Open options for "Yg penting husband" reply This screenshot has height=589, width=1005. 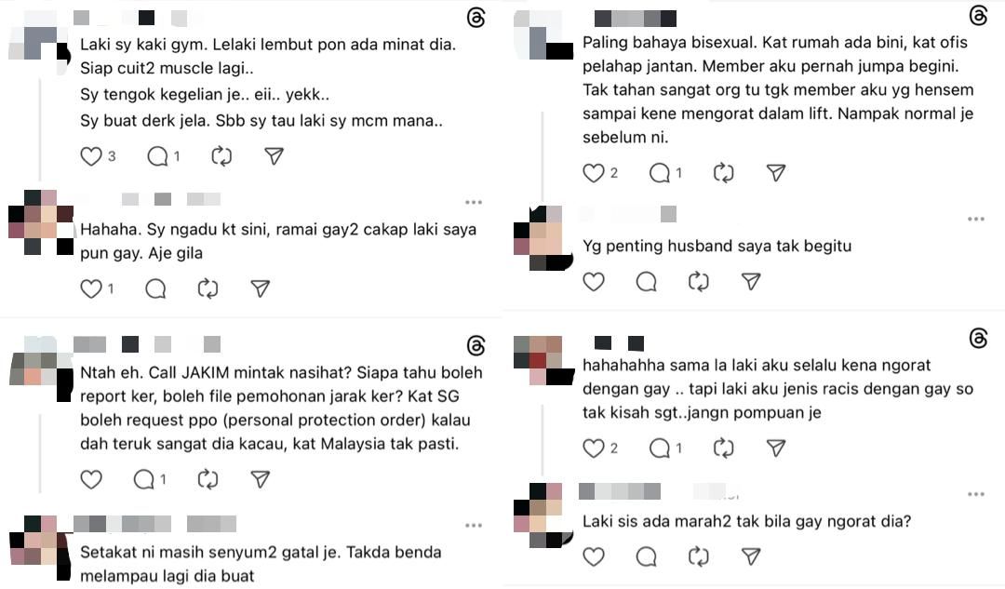click(x=976, y=219)
